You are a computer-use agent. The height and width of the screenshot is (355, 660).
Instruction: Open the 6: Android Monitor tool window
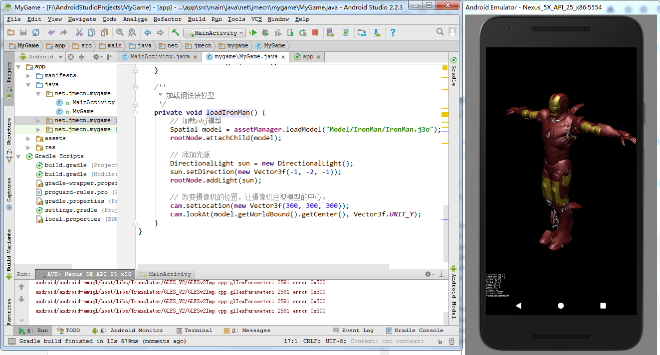click(127, 331)
